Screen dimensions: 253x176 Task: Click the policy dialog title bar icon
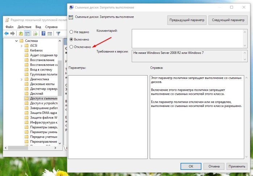[x=71, y=8]
